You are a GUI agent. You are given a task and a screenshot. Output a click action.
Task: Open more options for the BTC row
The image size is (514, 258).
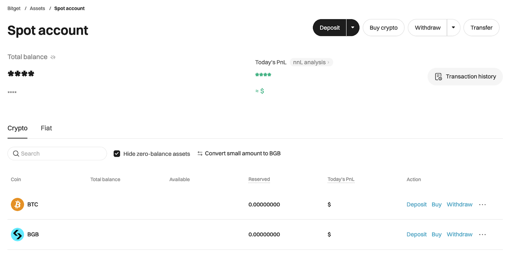click(x=482, y=204)
